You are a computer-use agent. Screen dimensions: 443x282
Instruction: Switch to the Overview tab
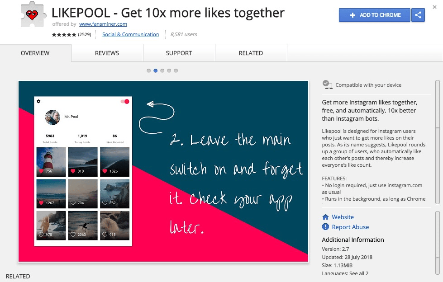(x=36, y=53)
